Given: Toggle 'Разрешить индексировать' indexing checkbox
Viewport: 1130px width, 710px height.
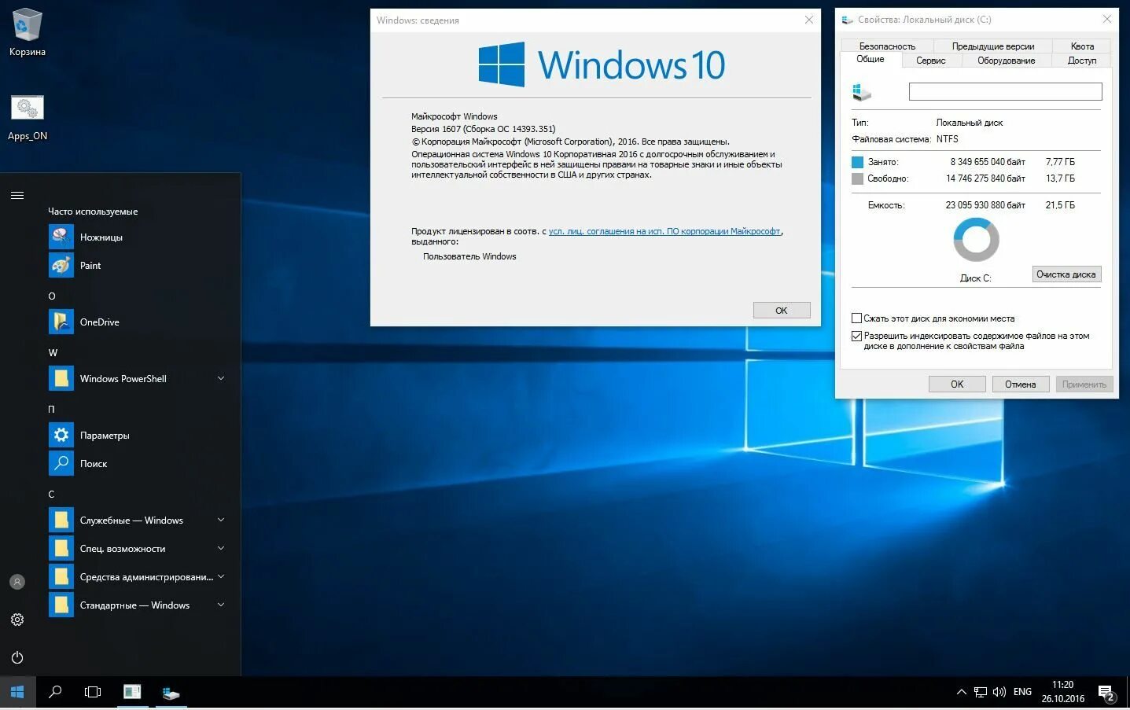Looking at the screenshot, I should 856,336.
